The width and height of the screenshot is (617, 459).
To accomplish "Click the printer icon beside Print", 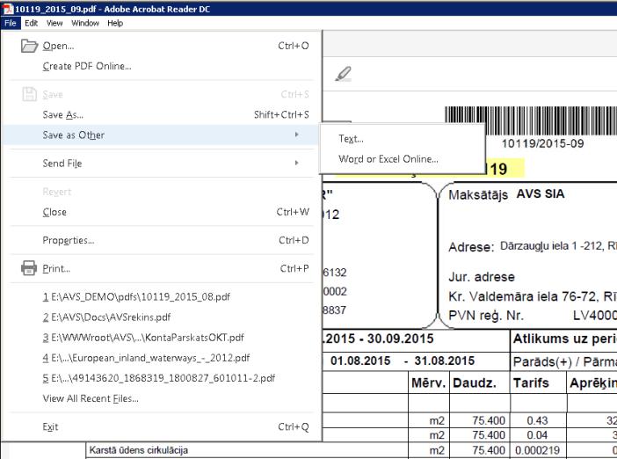I will [x=29, y=268].
